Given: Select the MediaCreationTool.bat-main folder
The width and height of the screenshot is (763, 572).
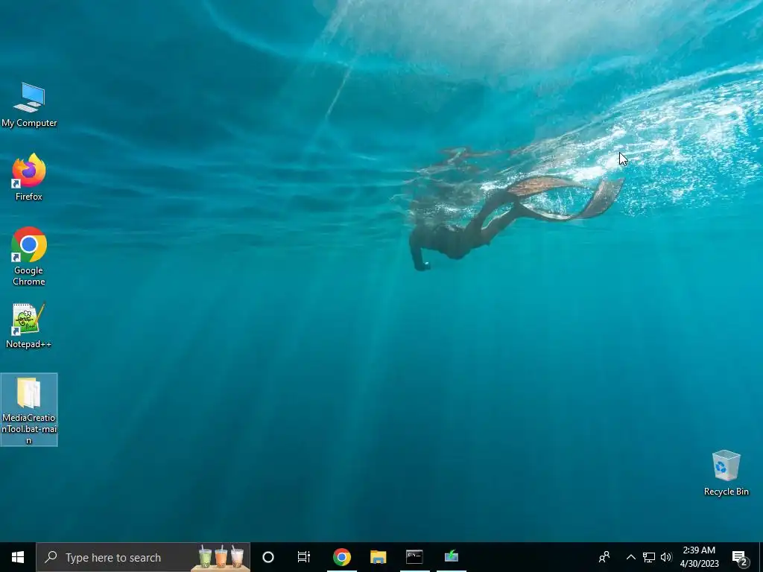Looking at the screenshot, I should pos(29,410).
